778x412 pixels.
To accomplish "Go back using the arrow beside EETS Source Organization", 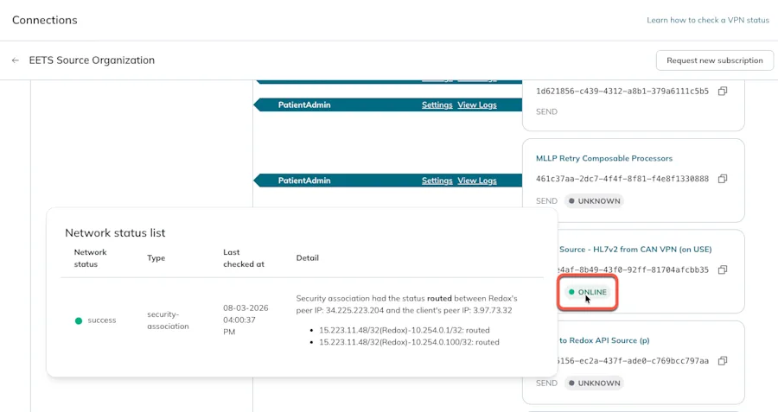I will pos(16,60).
